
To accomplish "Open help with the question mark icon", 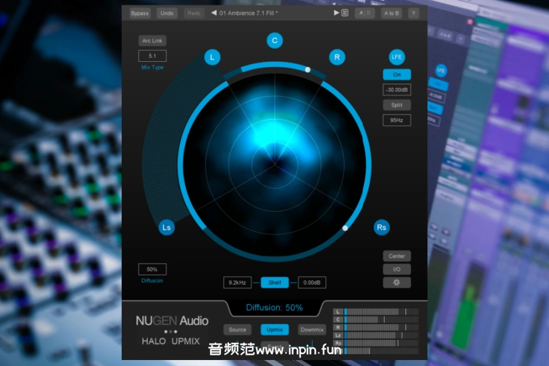I will 413,13.
